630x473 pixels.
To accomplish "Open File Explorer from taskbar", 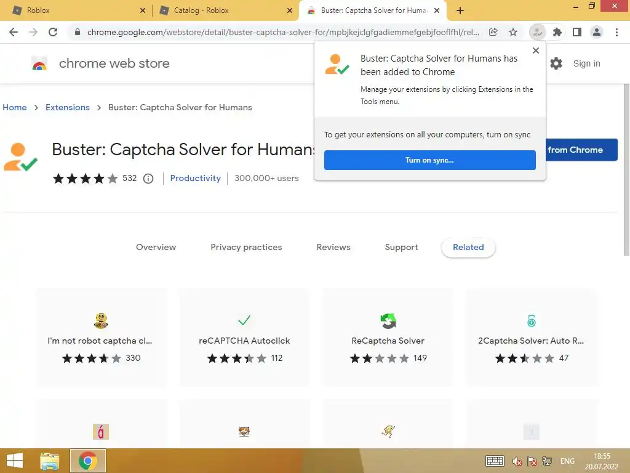I will pos(49,461).
